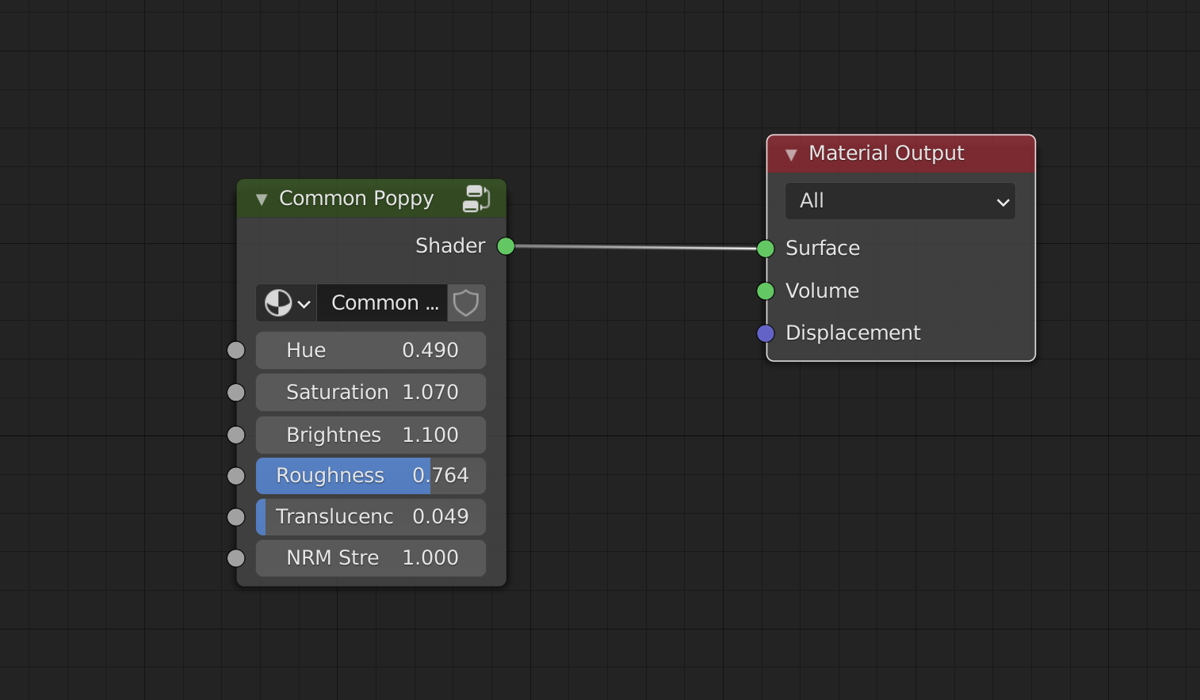Image resolution: width=1200 pixels, height=700 pixels.
Task: Adjust the Translucency slider
Action: [x=371, y=517]
